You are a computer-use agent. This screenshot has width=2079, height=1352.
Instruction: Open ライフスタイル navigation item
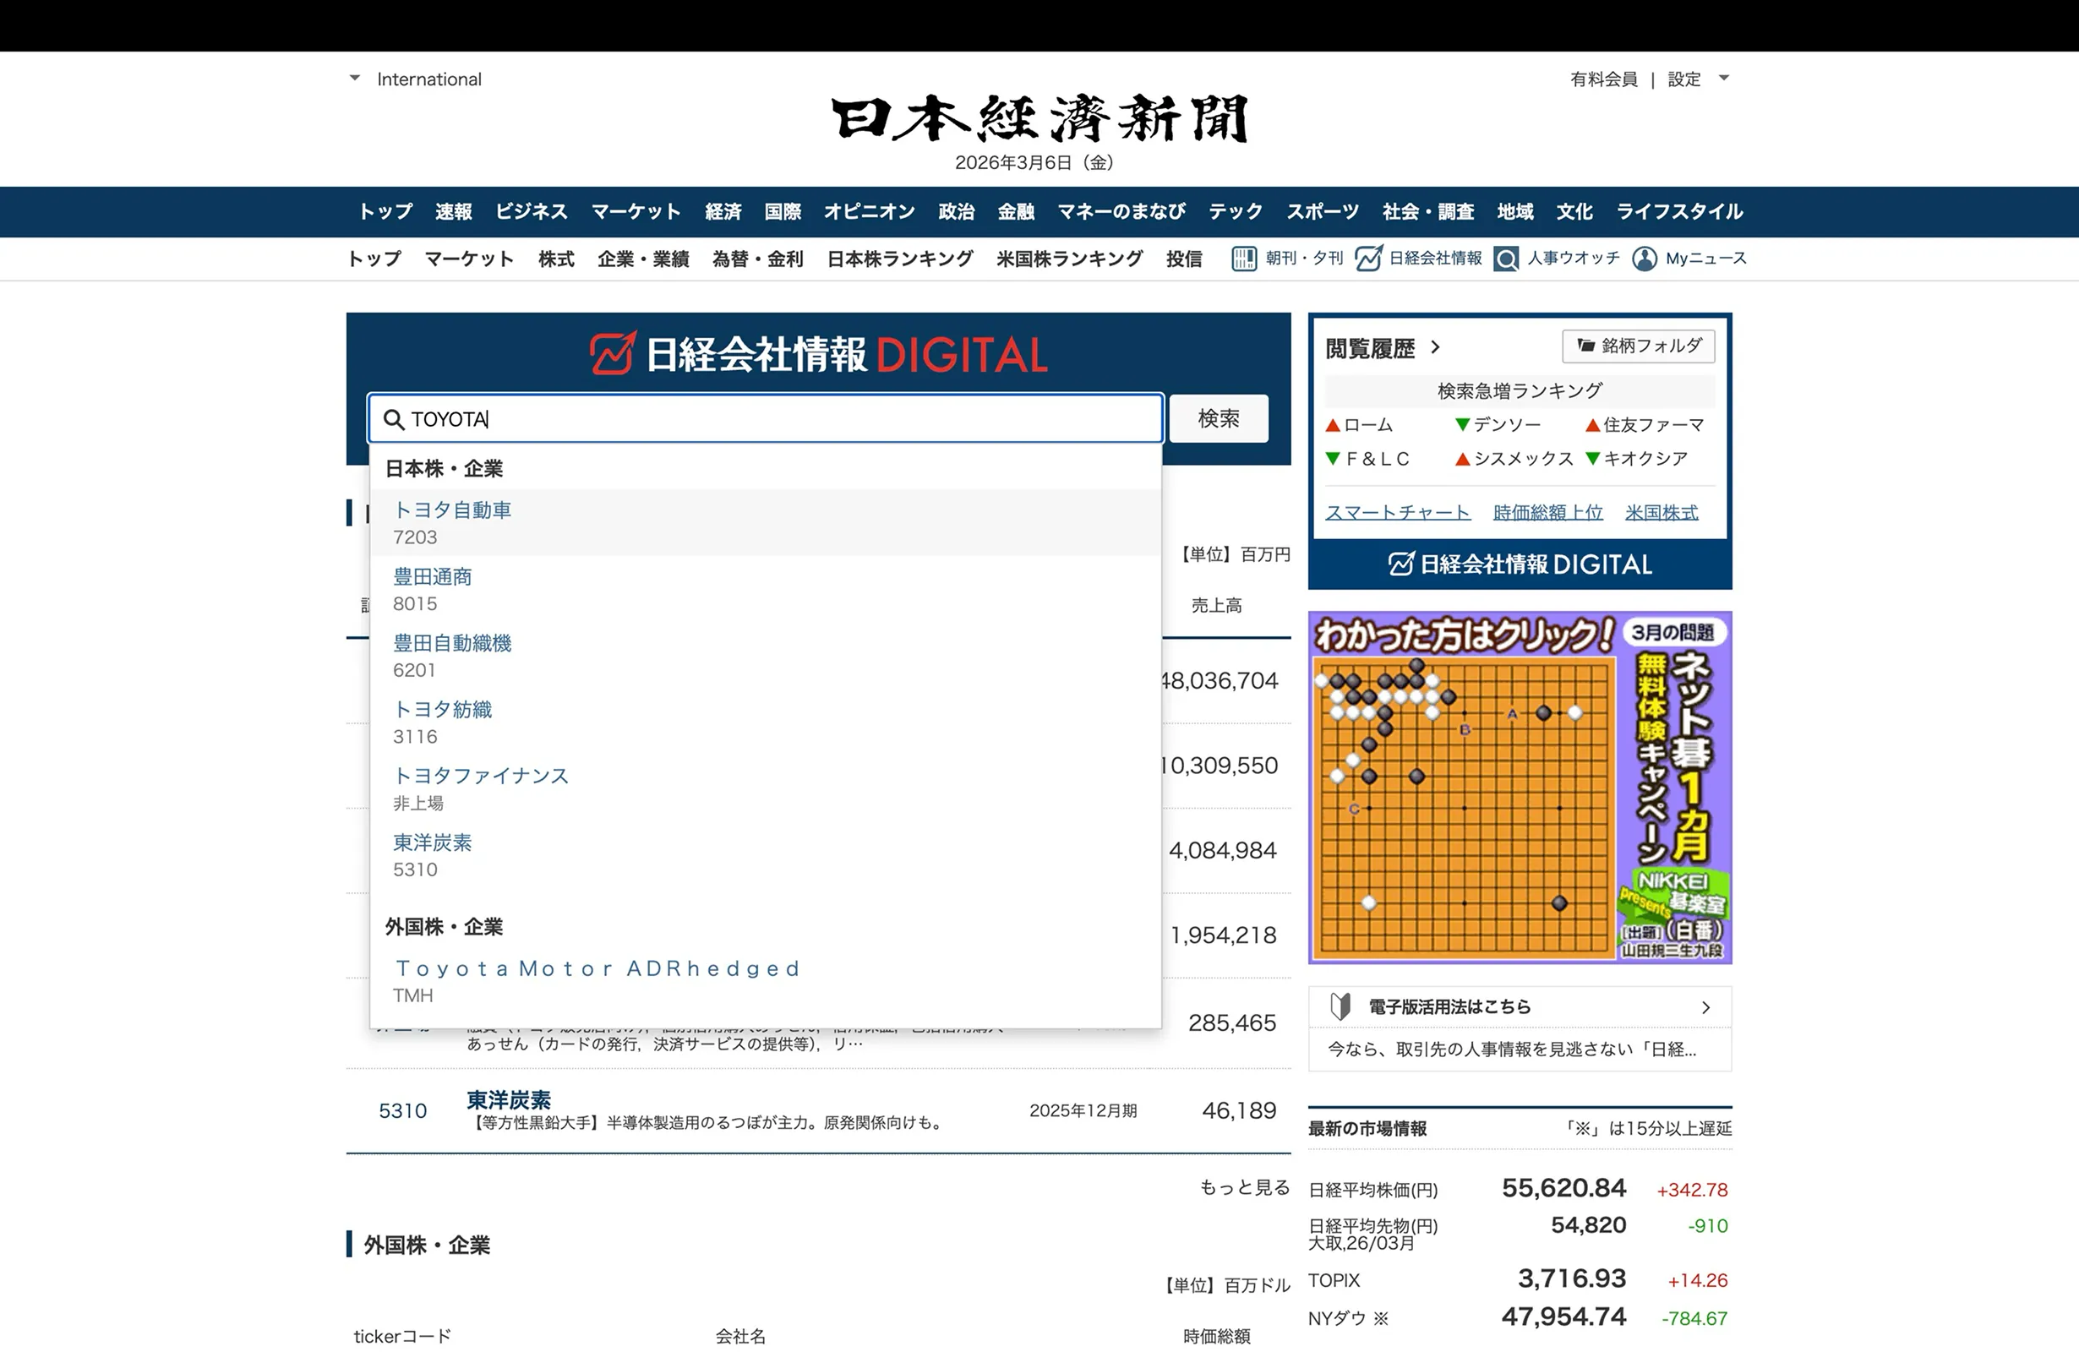[1679, 212]
